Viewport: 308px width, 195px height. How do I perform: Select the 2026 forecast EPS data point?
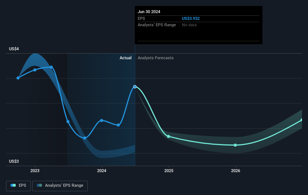(235, 145)
